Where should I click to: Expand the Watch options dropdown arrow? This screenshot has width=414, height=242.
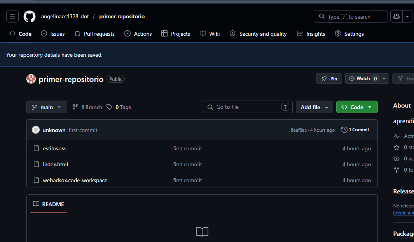point(384,78)
